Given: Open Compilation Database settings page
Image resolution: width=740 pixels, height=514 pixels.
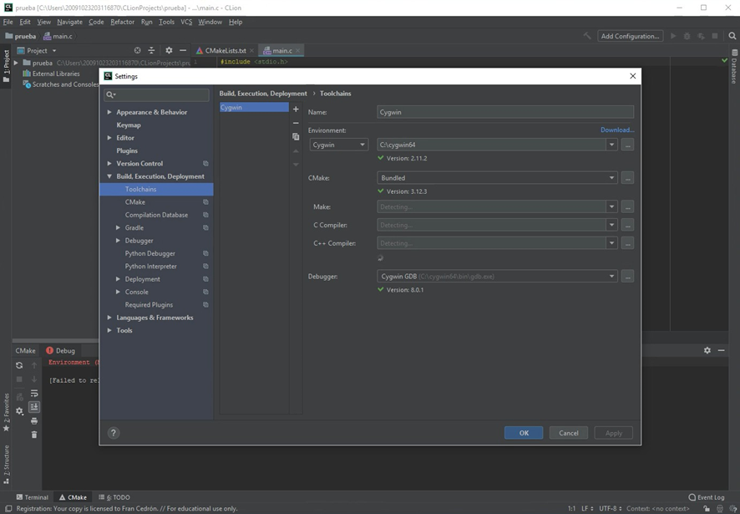Looking at the screenshot, I should tap(156, 215).
